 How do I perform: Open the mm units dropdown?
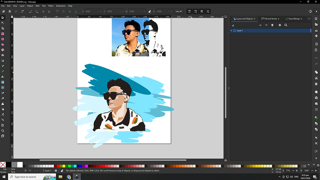[x=179, y=11]
